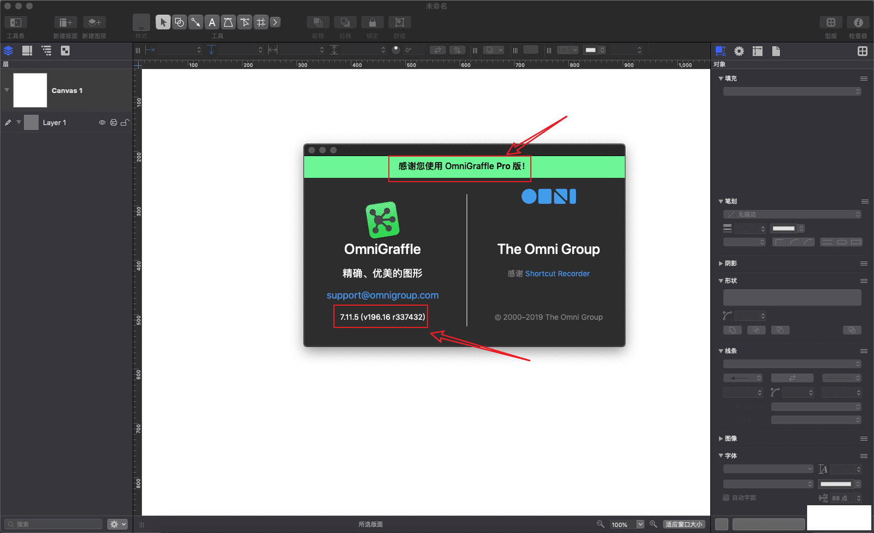Click the flip vertical toolbar button

point(457,50)
